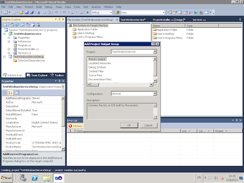
Task: Open Properties Window from the main toolbar icon
Action: [175, 13]
